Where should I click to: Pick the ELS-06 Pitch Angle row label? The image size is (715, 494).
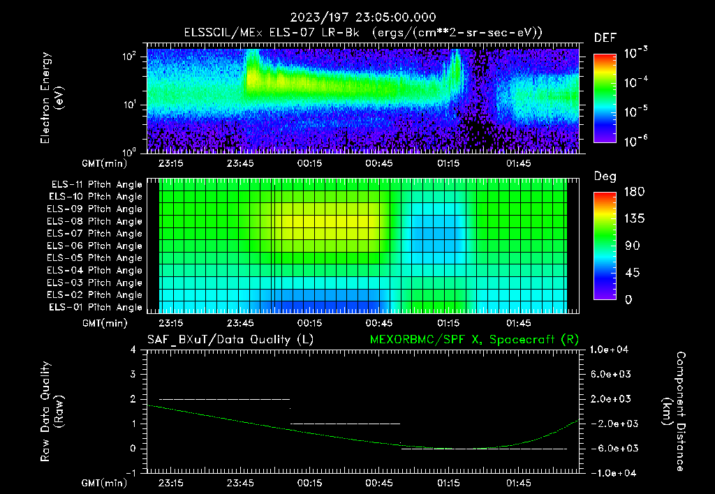pos(94,246)
